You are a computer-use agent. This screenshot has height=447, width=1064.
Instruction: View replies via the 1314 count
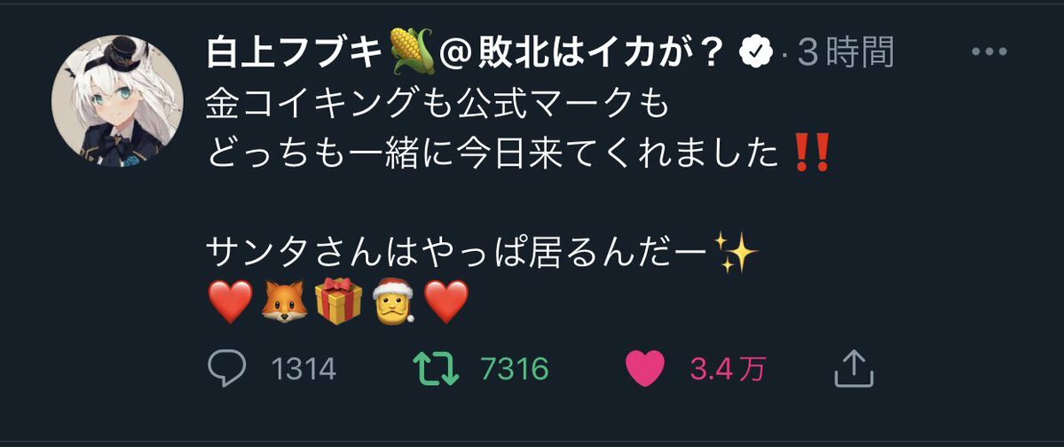point(303,370)
